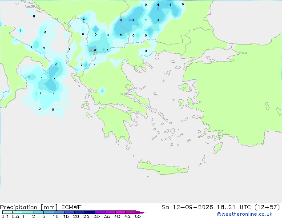Select the lightest 0.1 mm legend swatch

coord(8,212)
